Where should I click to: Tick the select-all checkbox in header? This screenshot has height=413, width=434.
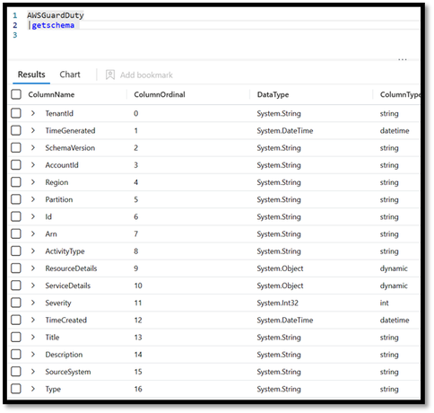pyautogui.click(x=16, y=94)
